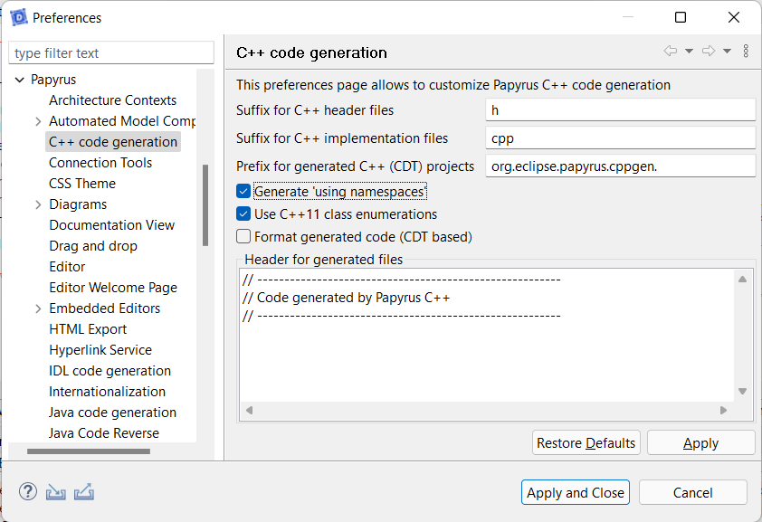Select CSS Theme preference page

[82, 184]
